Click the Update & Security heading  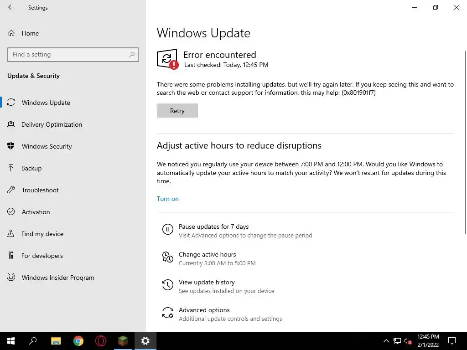(33, 76)
